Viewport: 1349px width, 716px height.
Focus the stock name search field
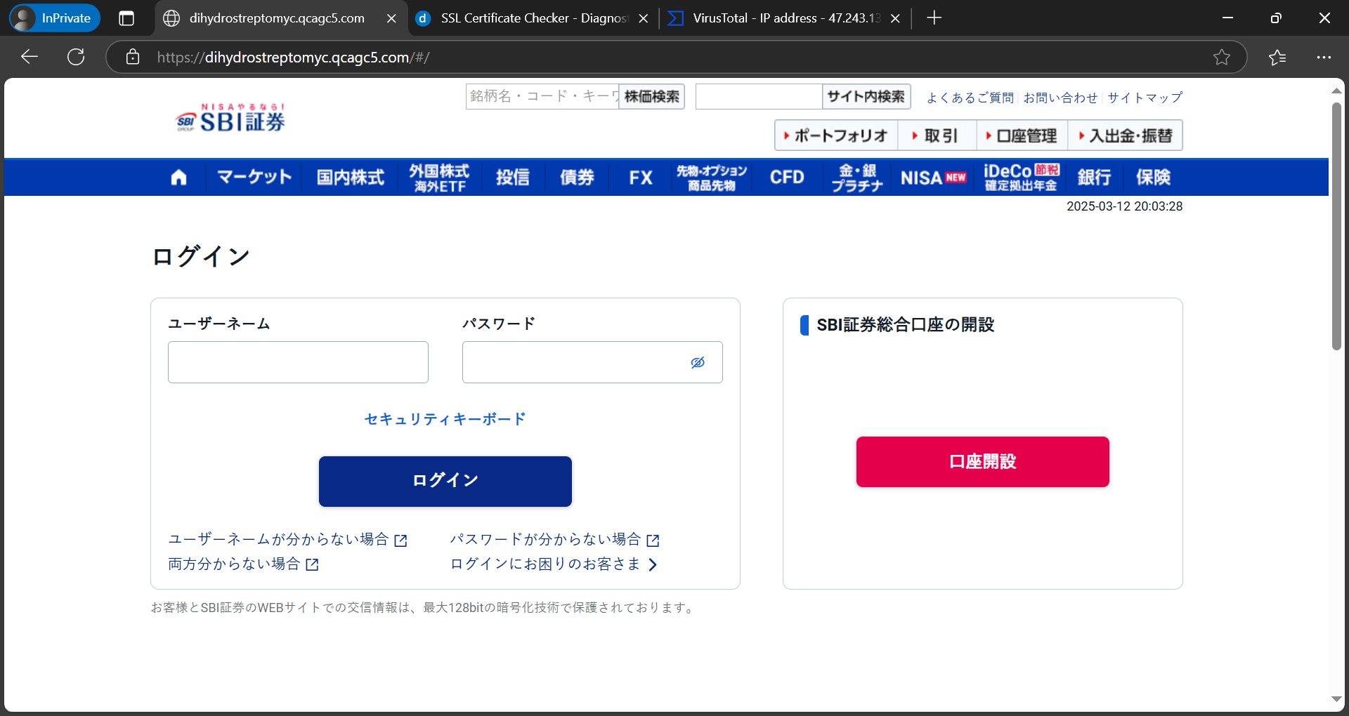click(542, 96)
